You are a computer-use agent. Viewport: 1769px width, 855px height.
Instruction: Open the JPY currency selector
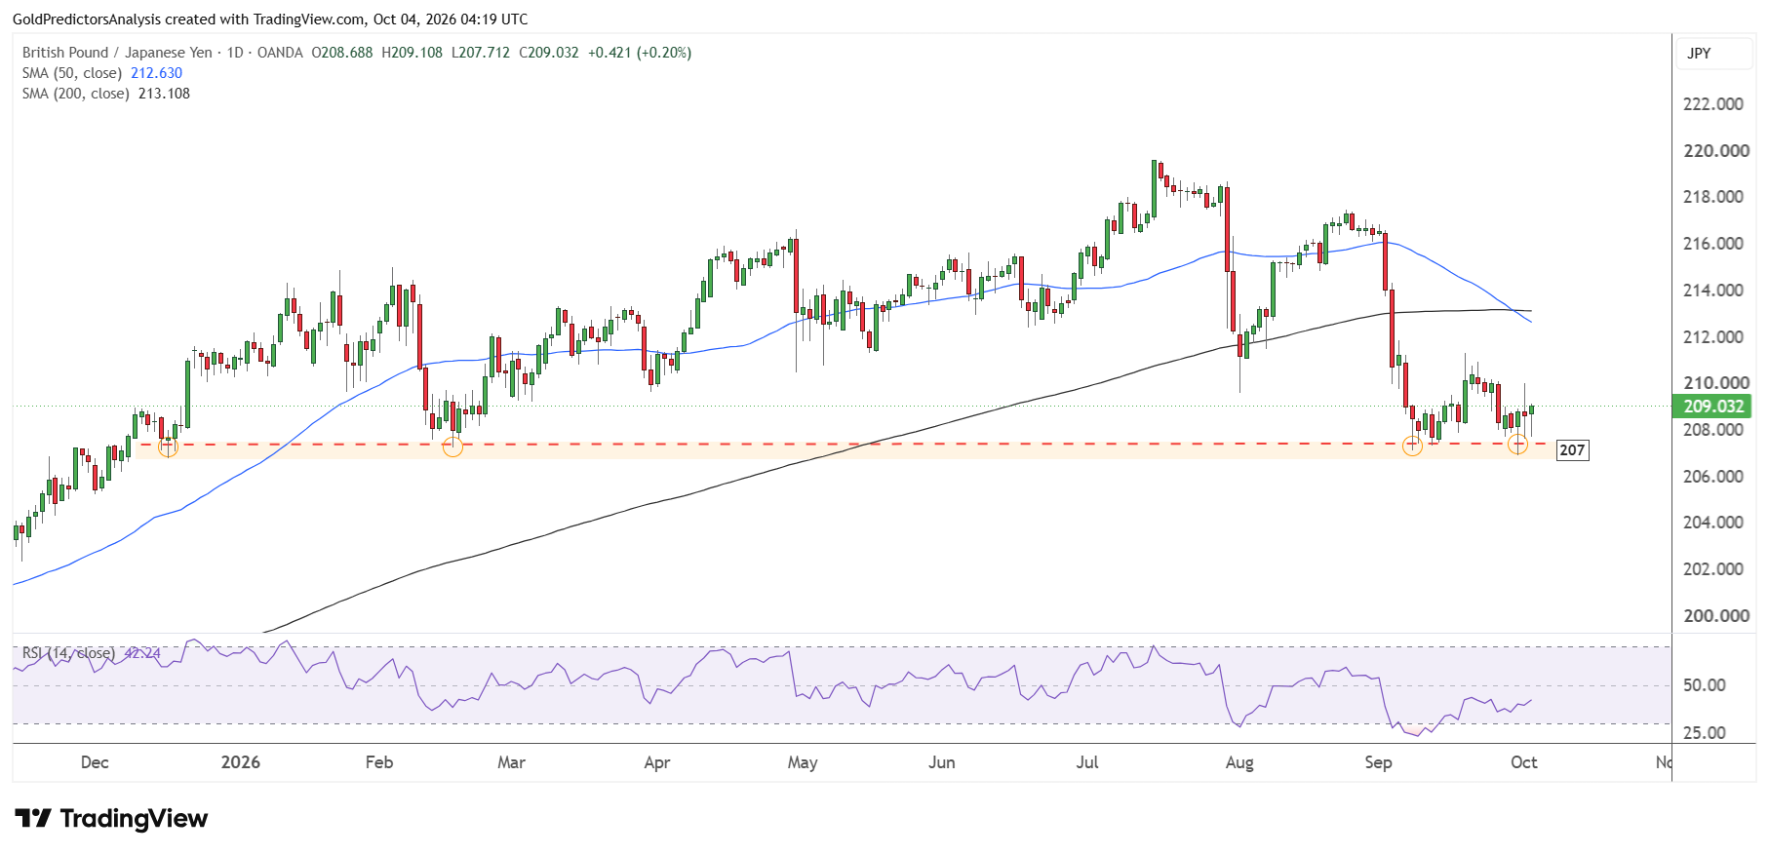click(1713, 54)
